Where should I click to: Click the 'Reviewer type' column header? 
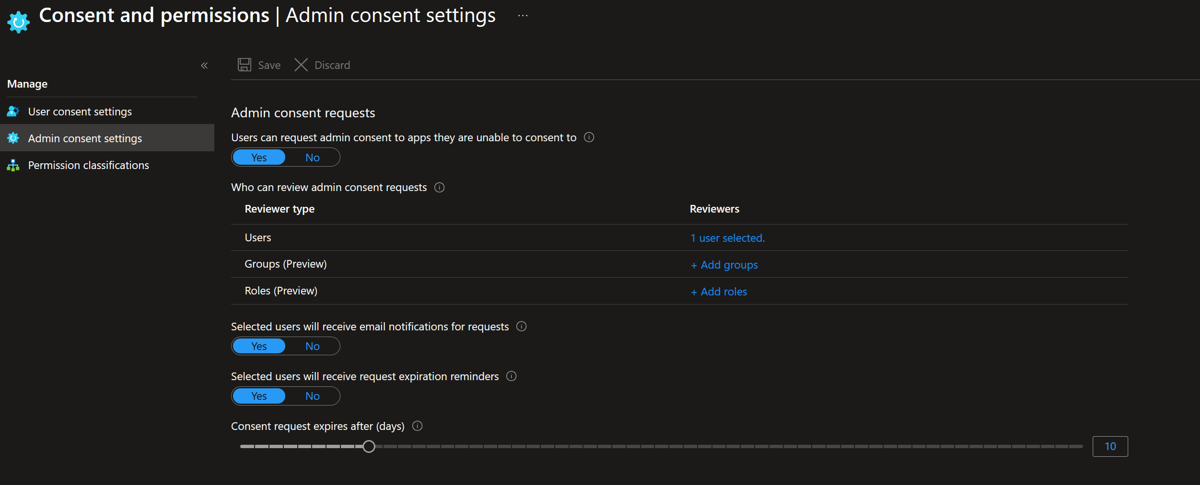click(x=280, y=209)
